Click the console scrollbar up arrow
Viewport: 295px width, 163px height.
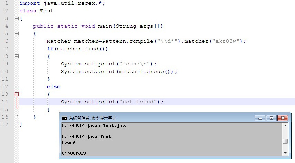pos(285,126)
